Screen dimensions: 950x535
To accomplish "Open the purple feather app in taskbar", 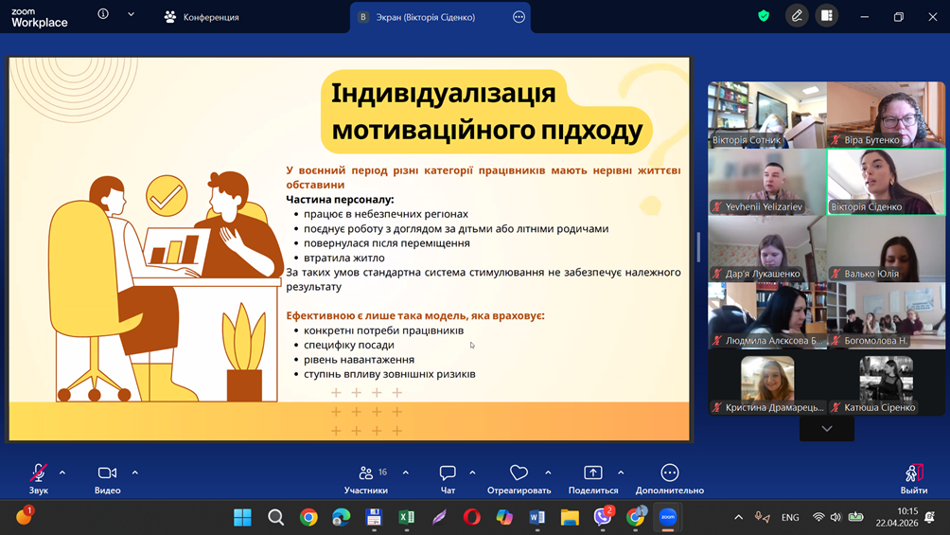I will coord(439,517).
